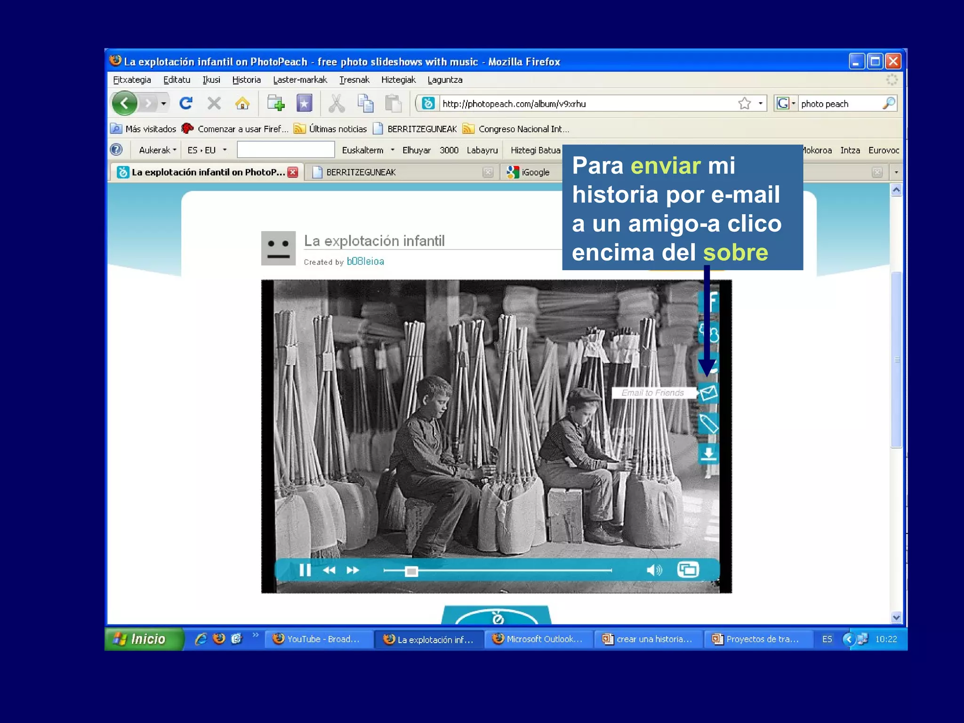Click the search field containing 'photo peach'
964x723 pixels.
(x=840, y=104)
